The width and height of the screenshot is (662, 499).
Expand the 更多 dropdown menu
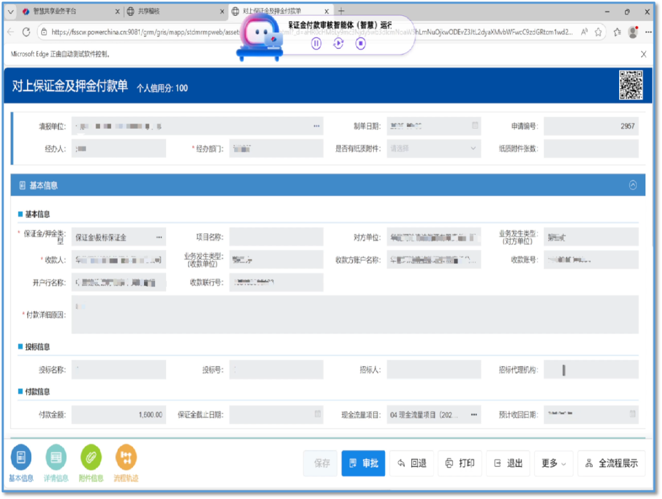tap(554, 463)
